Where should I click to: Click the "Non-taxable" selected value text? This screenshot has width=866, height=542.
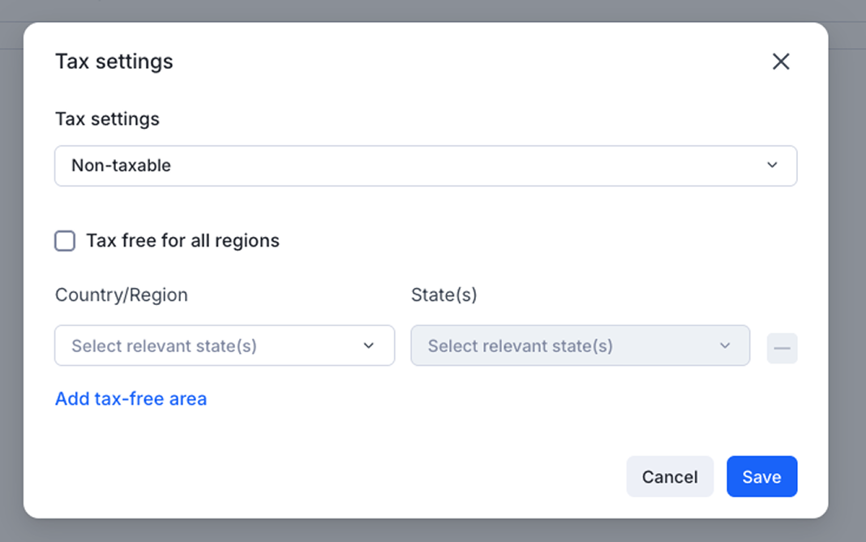pos(121,166)
